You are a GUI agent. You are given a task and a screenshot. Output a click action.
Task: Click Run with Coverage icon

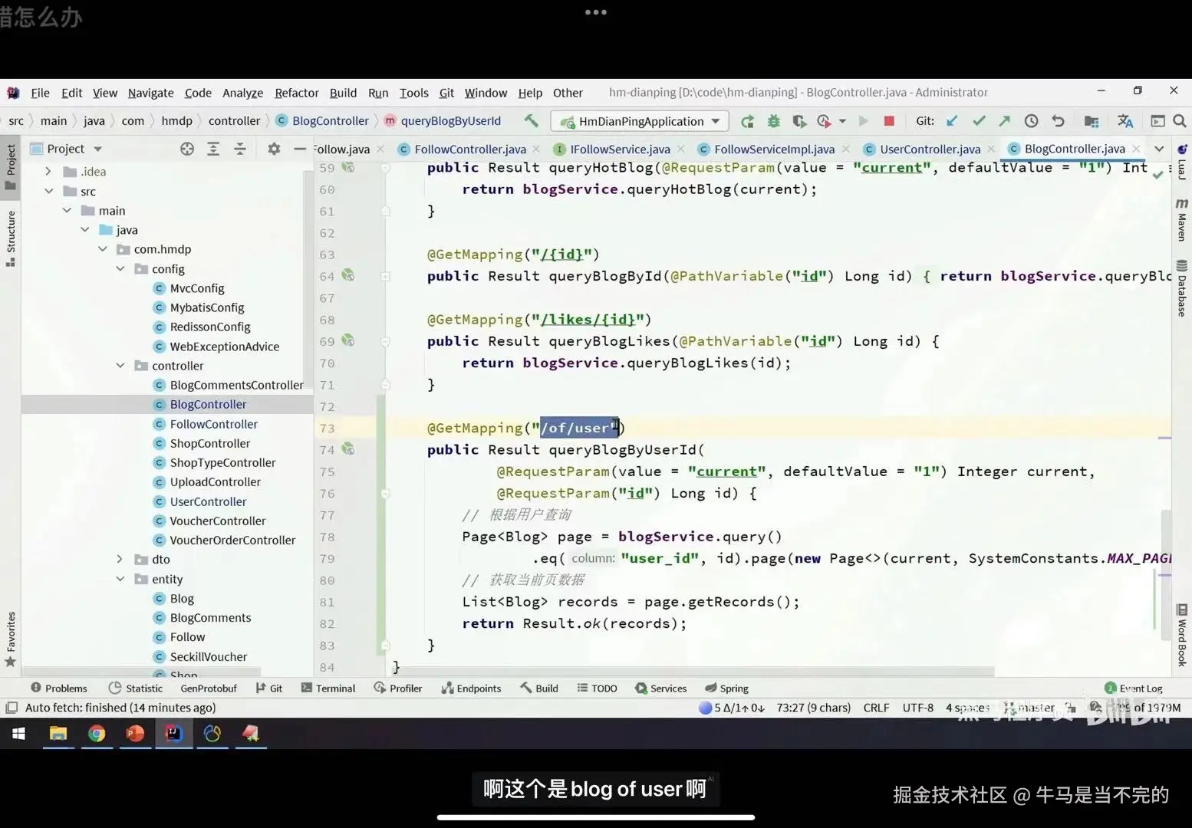[799, 121]
